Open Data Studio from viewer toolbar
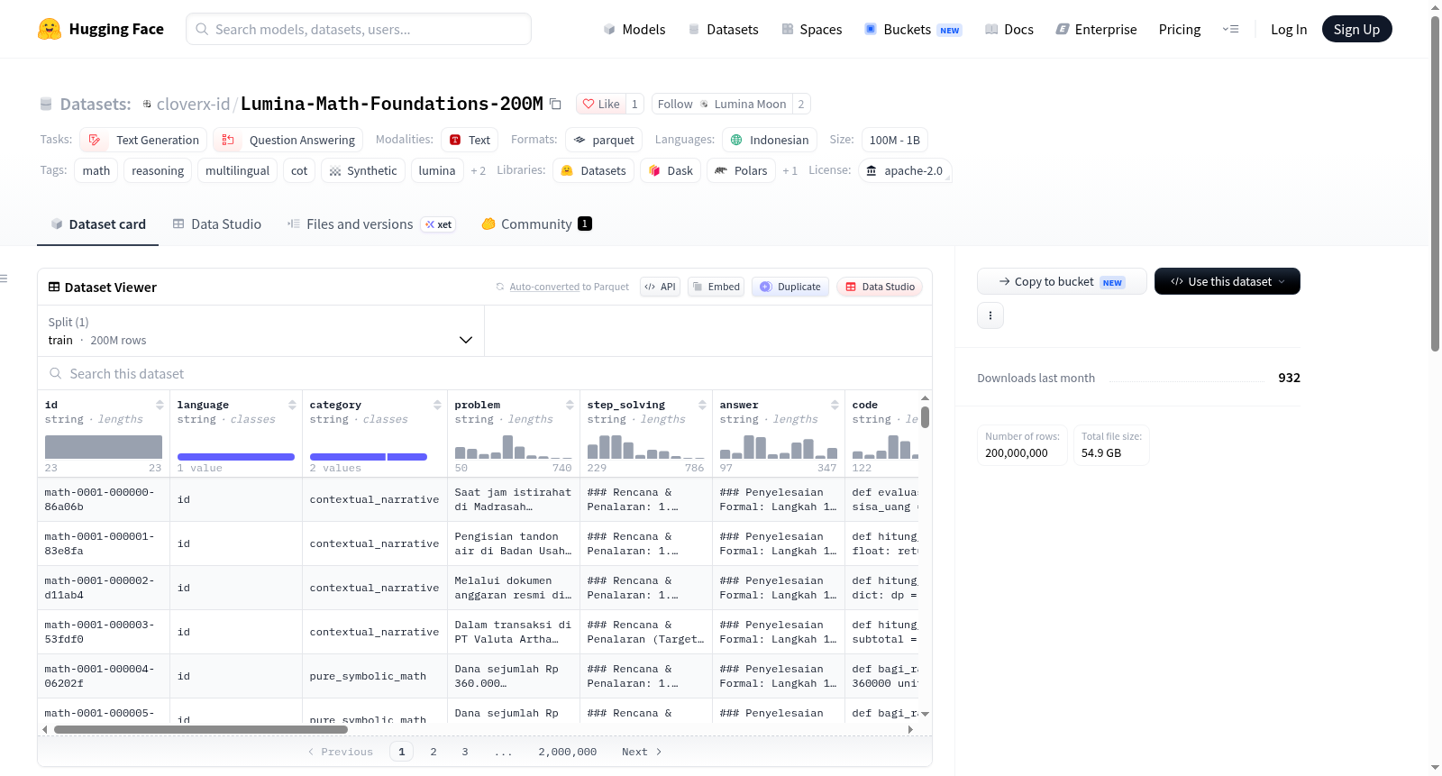The image size is (1442, 776). click(880, 287)
